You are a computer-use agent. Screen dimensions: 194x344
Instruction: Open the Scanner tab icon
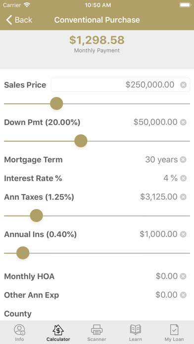pos(97,330)
